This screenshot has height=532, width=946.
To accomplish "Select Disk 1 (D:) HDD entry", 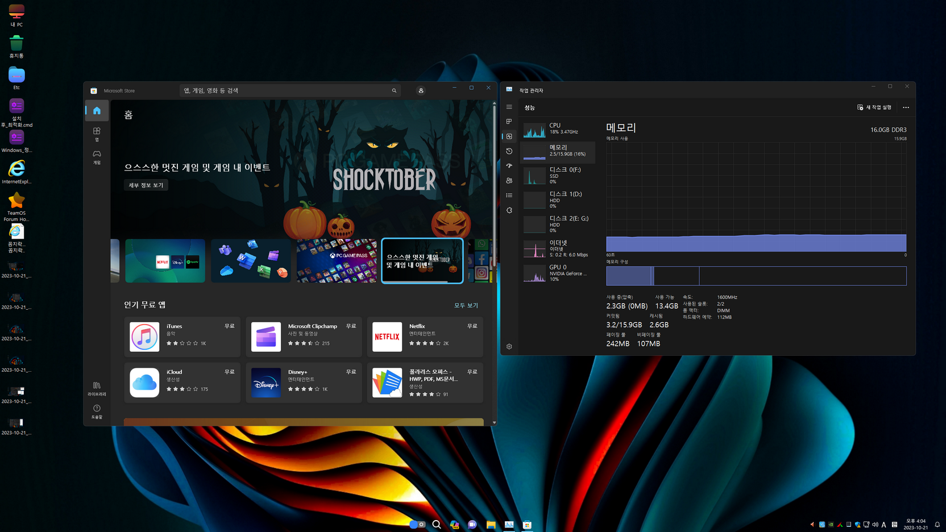I will tap(558, 199).
